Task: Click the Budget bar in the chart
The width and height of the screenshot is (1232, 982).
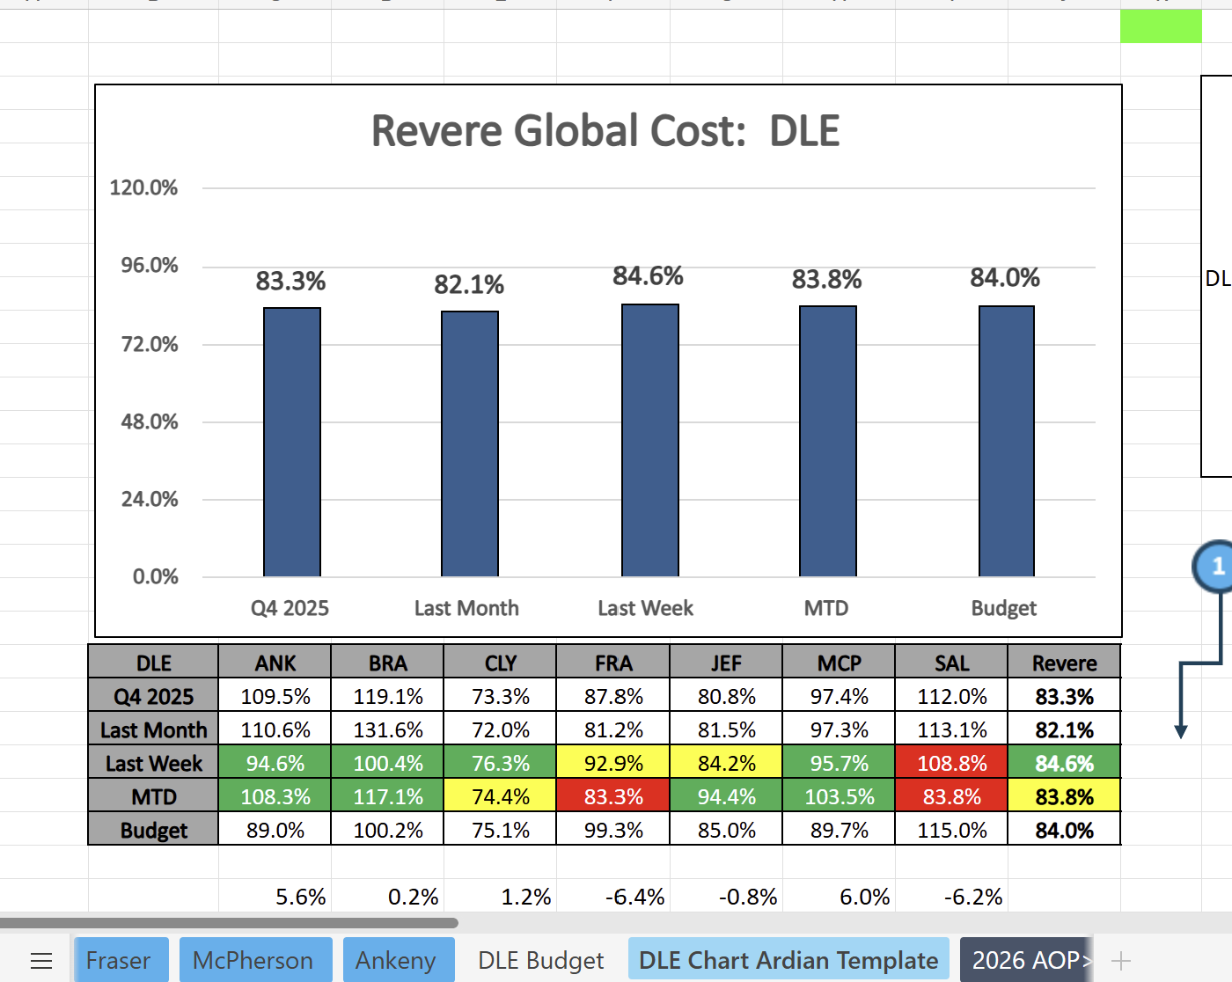Action: click(1006, 441)
